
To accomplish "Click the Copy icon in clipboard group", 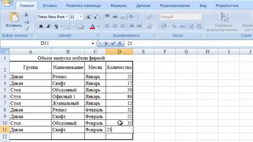I will [26, 21].
